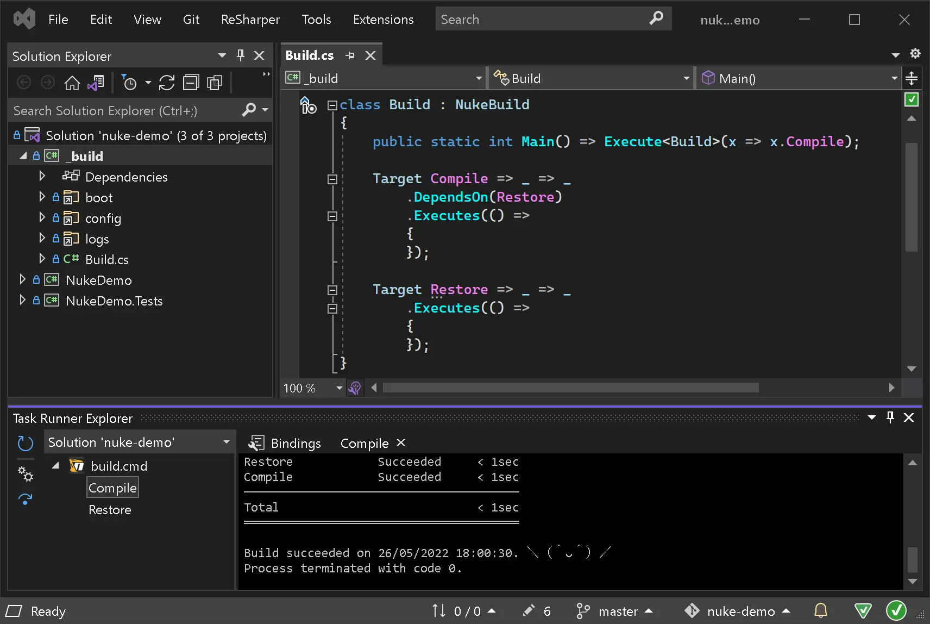930x624 pixels.
Task: Click the Visual Studio logo icon
Action: [x=24, y=20]
